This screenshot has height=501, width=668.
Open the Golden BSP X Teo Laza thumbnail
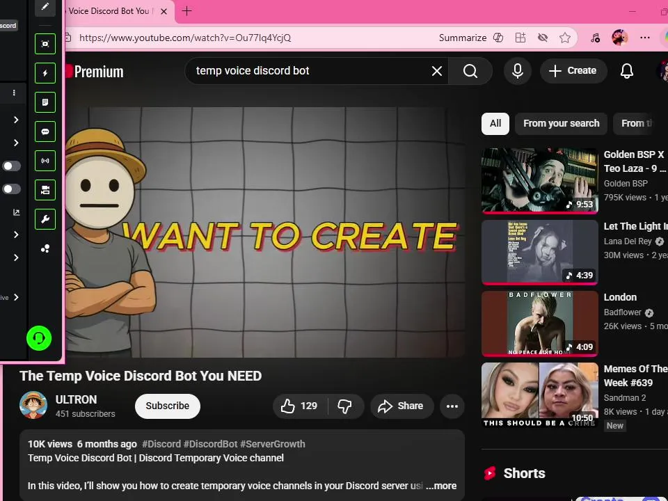coord(540,181)
